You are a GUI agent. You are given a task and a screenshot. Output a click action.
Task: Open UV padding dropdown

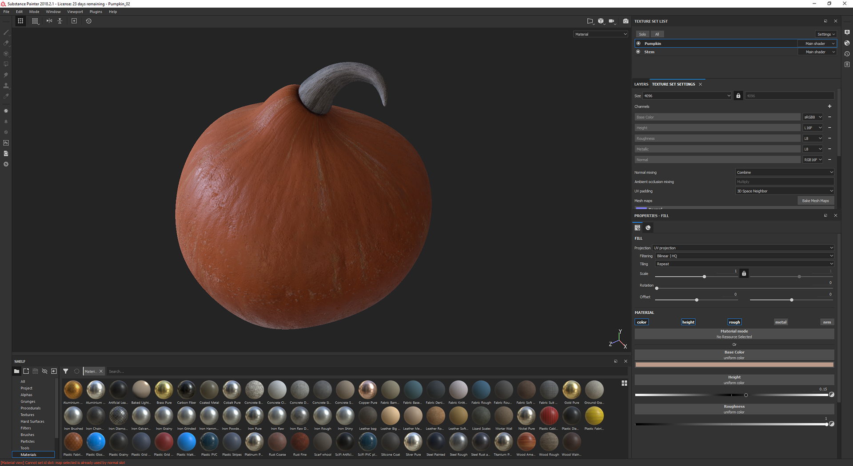click(x=785, y=191)
